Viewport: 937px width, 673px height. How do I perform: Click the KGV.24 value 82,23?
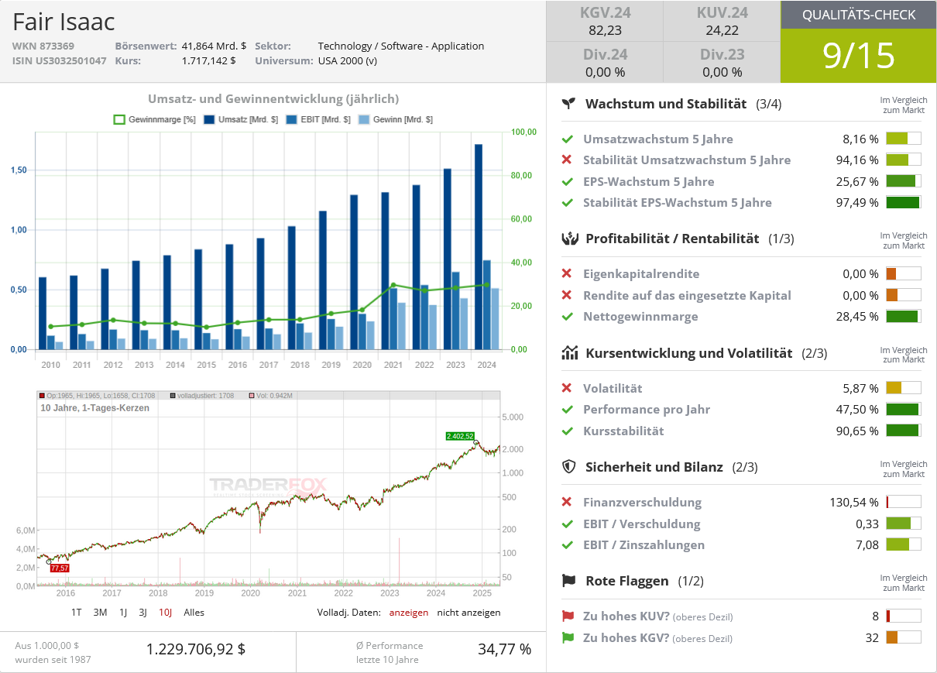pos(605,31)
